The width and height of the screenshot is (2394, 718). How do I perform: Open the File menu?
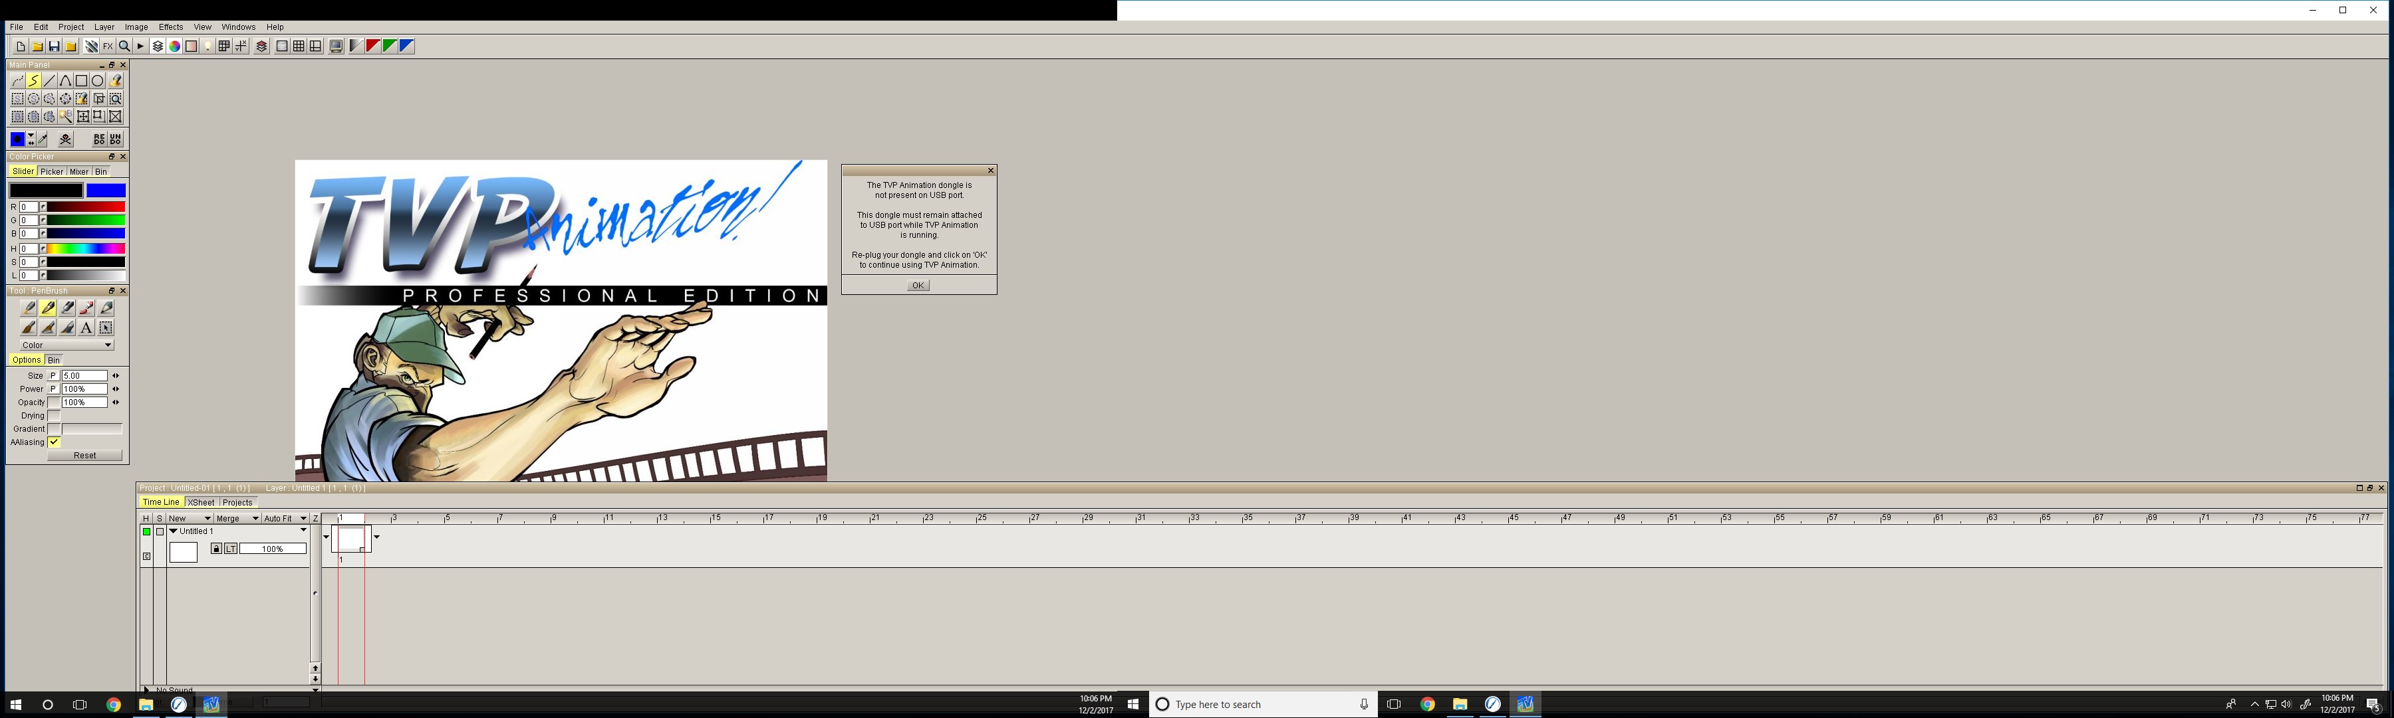(x=16, y=27)
